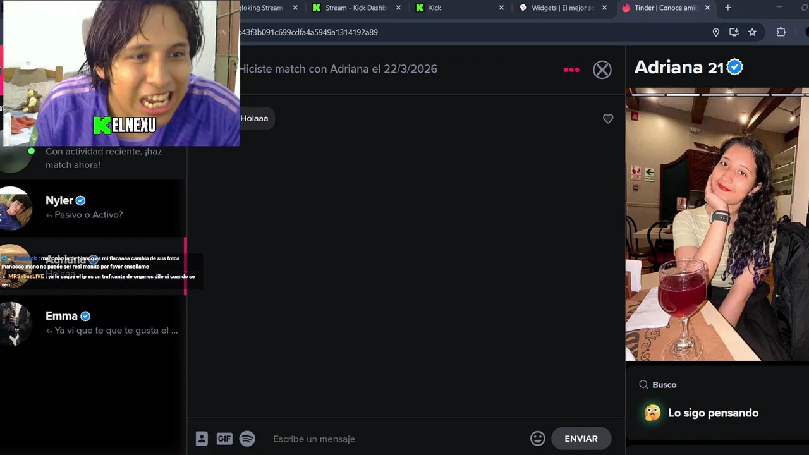Close the chat with Adriana
The image size is (809, 455).
602,70
